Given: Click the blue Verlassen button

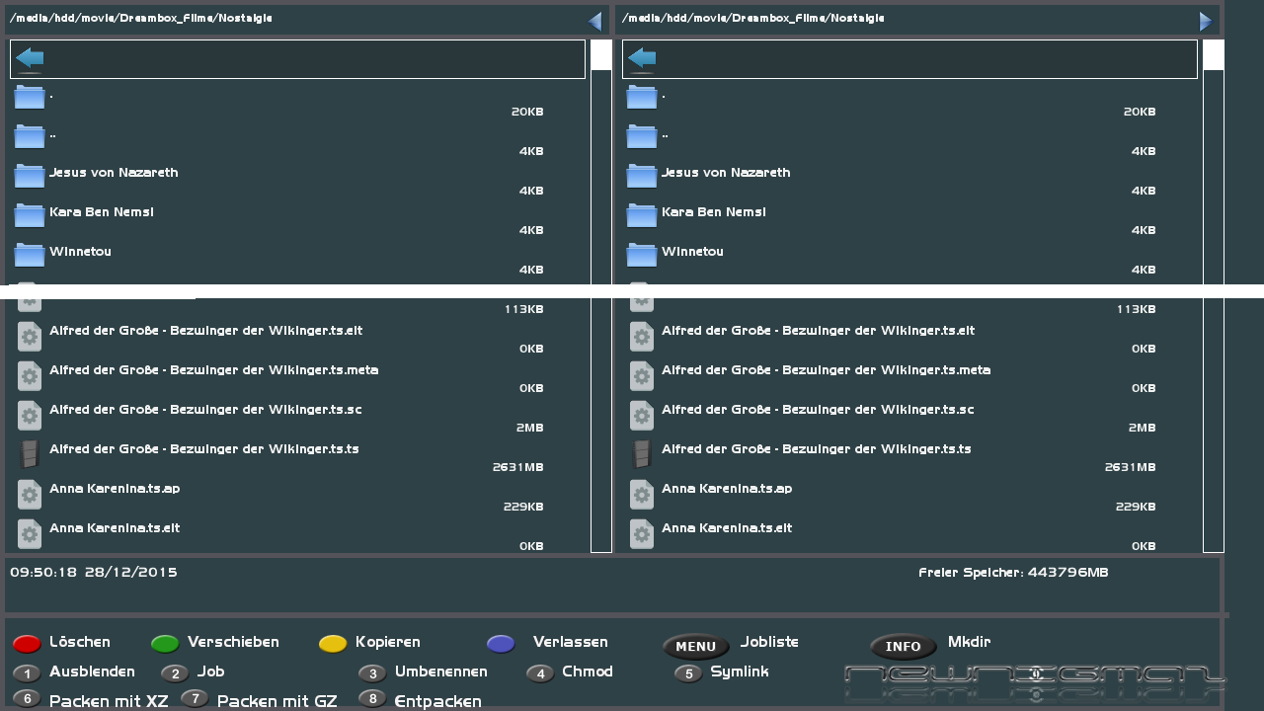Looking at the screenshot, I should point(501,644).
